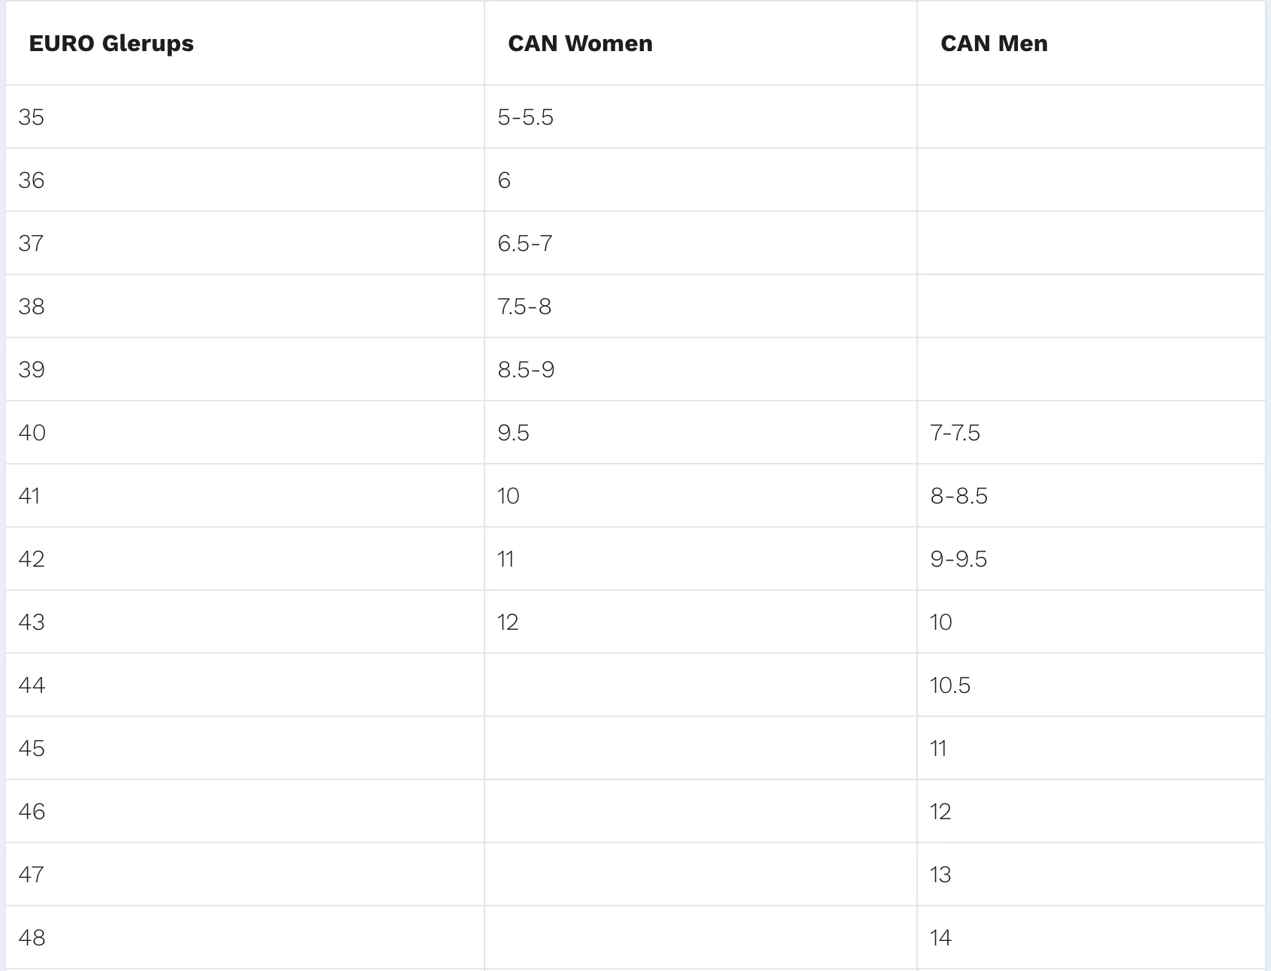Click EURO size 36 cell

click(245, 180)
